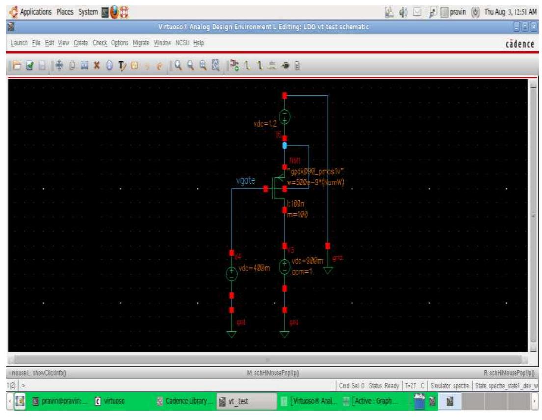The width and height of the screenshot is (542, 420).
Task: Click the volume speaker icon
Action: (403, 12)
